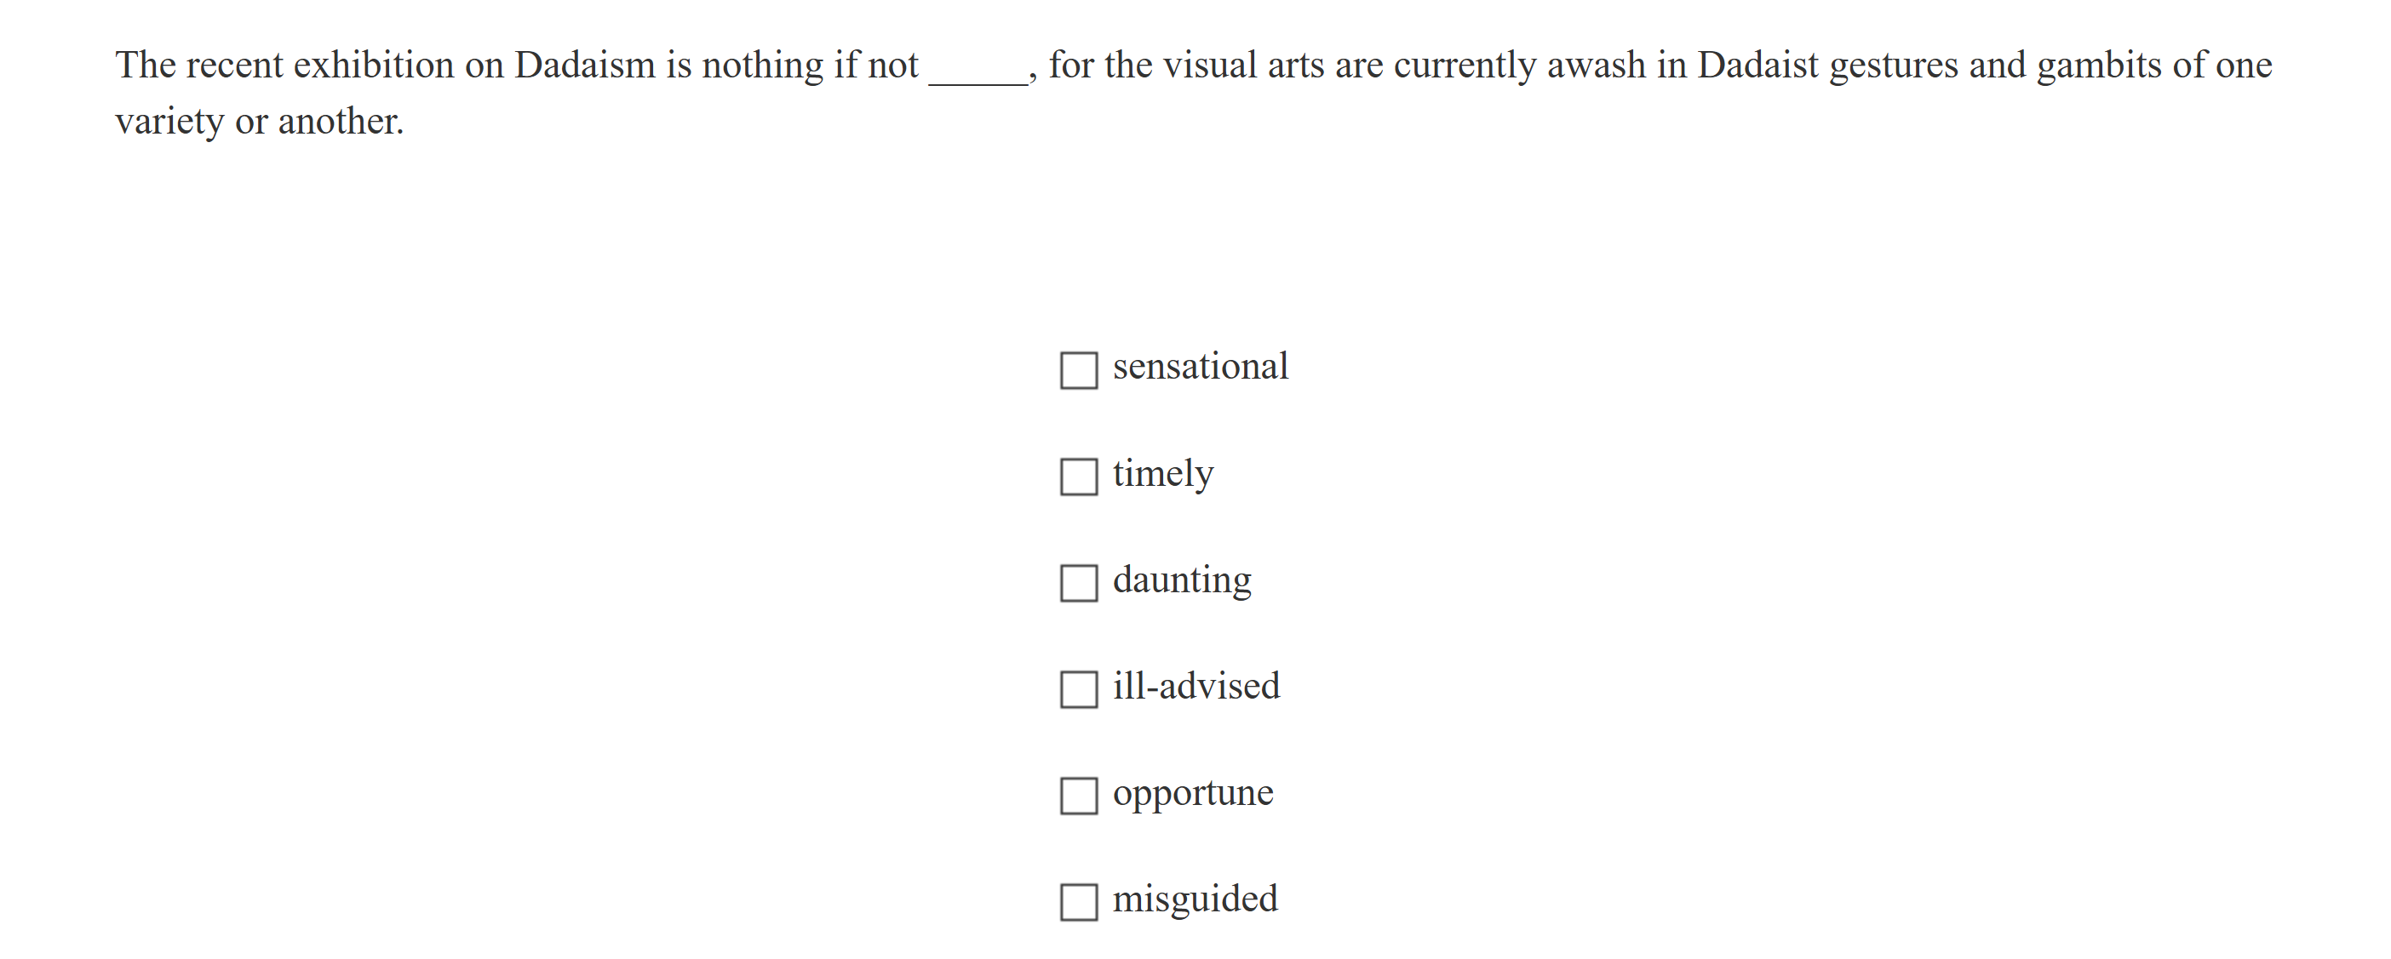Click the 'timely' answer label text
2391x959 pixels.
1162,474
